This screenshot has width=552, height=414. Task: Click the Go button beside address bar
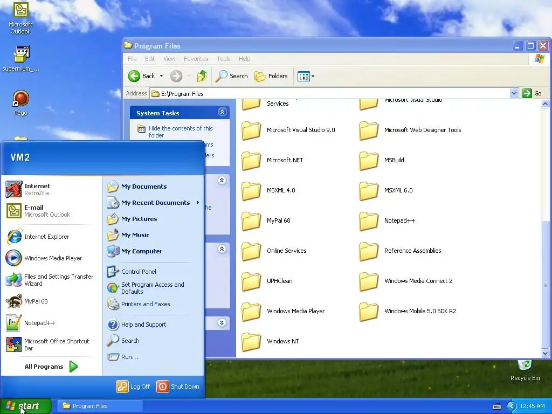tap(532, 93)
